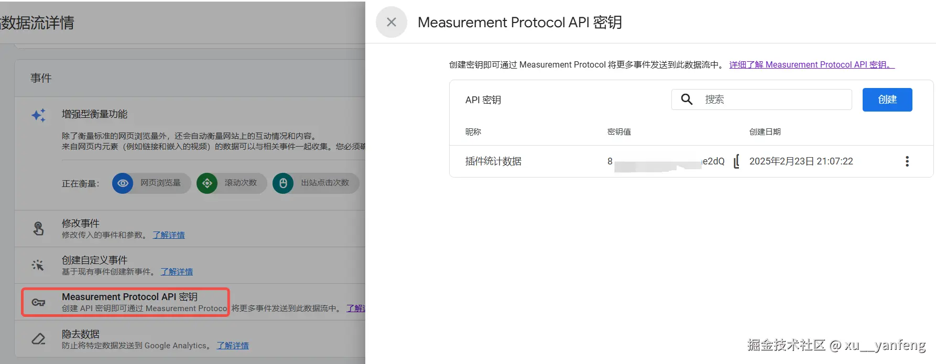Click the 密钥值 column header
This screenshot has height=364, width=936.
(619, 131)
